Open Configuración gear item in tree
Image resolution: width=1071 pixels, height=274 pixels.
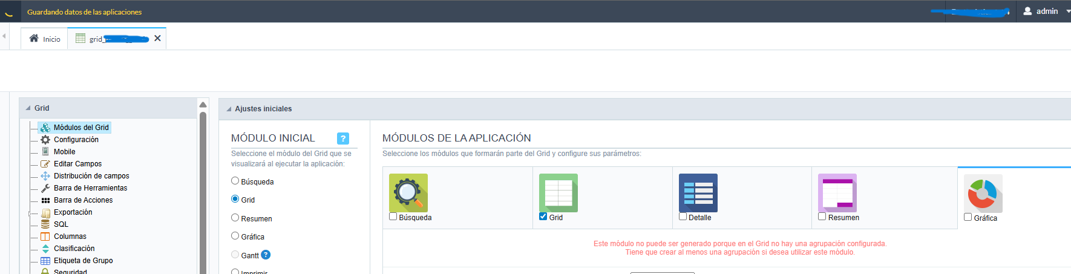pos(76,140)
